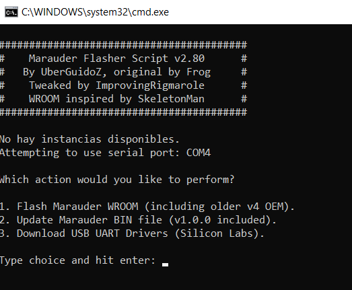Viewport: 352px width, 290px height.
Task: Click the 'Tweaked by ImprovingRigmarole' line
Action: point(116,85)
